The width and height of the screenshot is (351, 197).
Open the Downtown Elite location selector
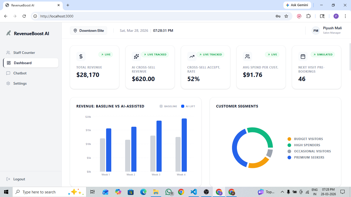89,31
